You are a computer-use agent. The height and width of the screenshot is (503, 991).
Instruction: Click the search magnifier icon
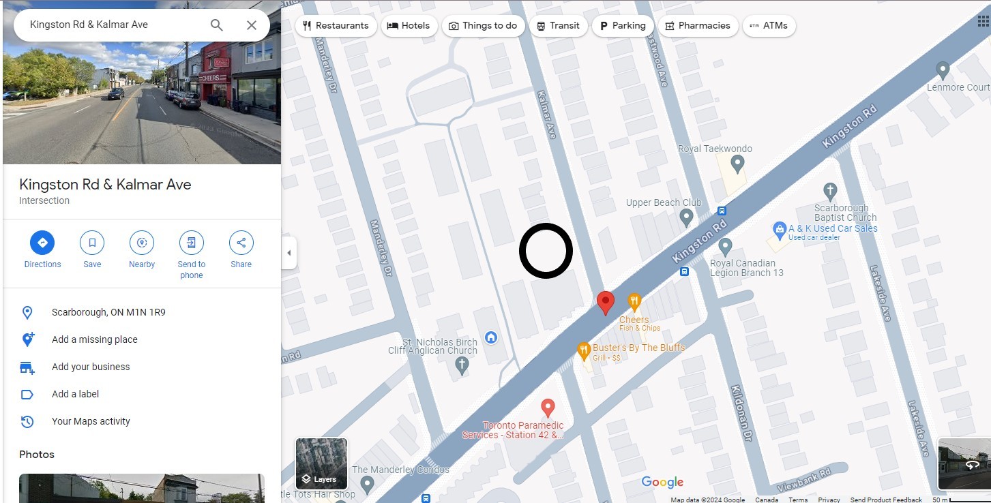click(x=216, y=25)
